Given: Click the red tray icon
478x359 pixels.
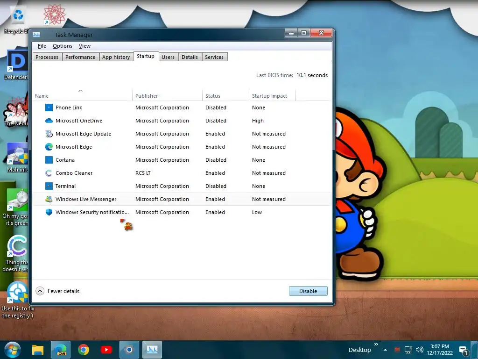Looking at the screenshot, I should coord(397,350).
